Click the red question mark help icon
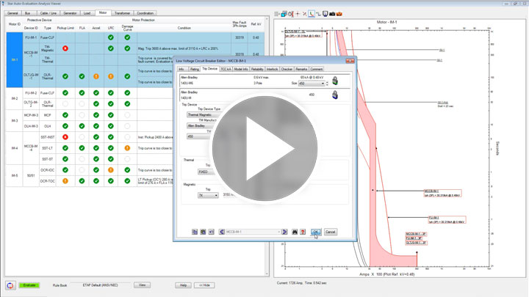529x297 pixels. [302, 232]
